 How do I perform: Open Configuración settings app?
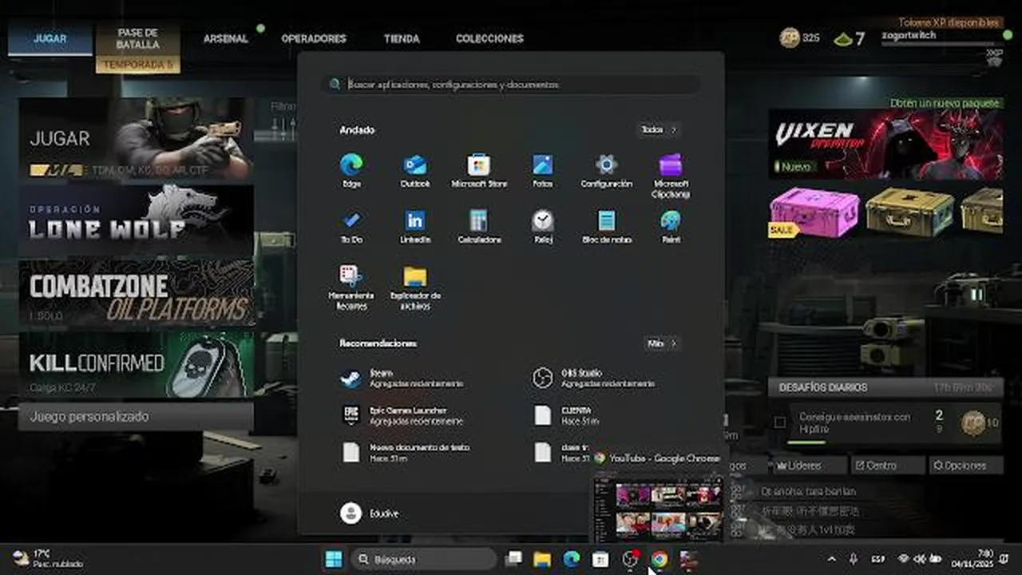coord(607,170)
